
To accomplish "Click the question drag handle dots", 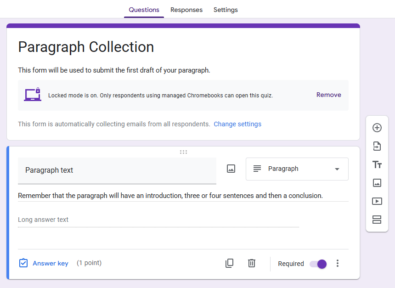I will 183,152.
